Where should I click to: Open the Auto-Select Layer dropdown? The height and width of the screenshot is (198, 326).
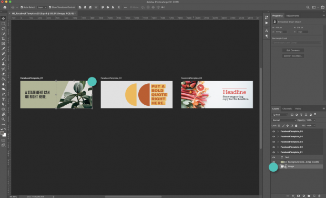click(x=42, y=7)
